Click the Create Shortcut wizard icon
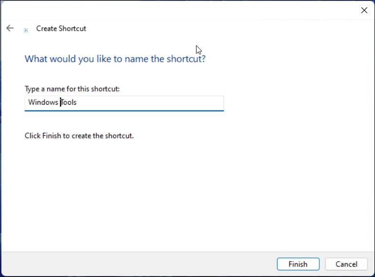Viewport: 375px width, 277px height. [x=25, y=30]
